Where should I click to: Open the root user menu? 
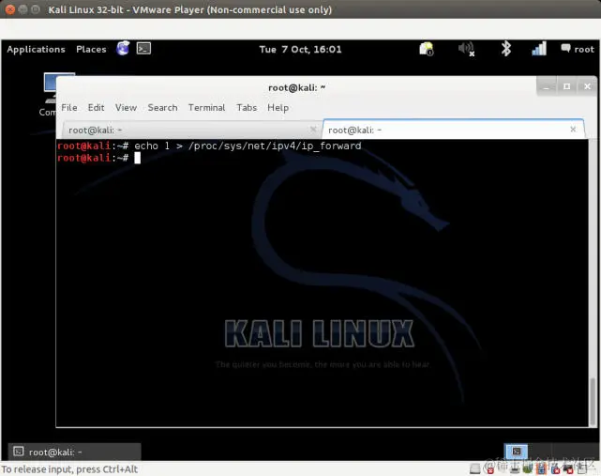(x=578, y=49)
